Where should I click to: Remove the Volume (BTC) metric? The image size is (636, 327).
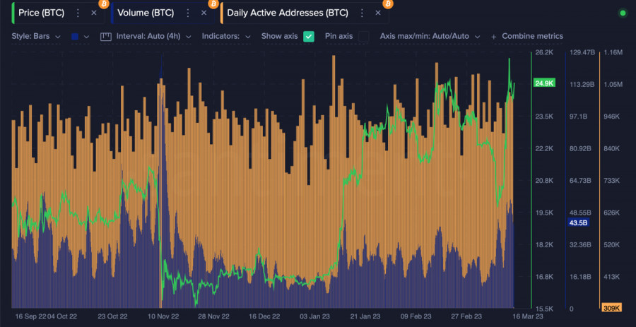pos(204,13)
